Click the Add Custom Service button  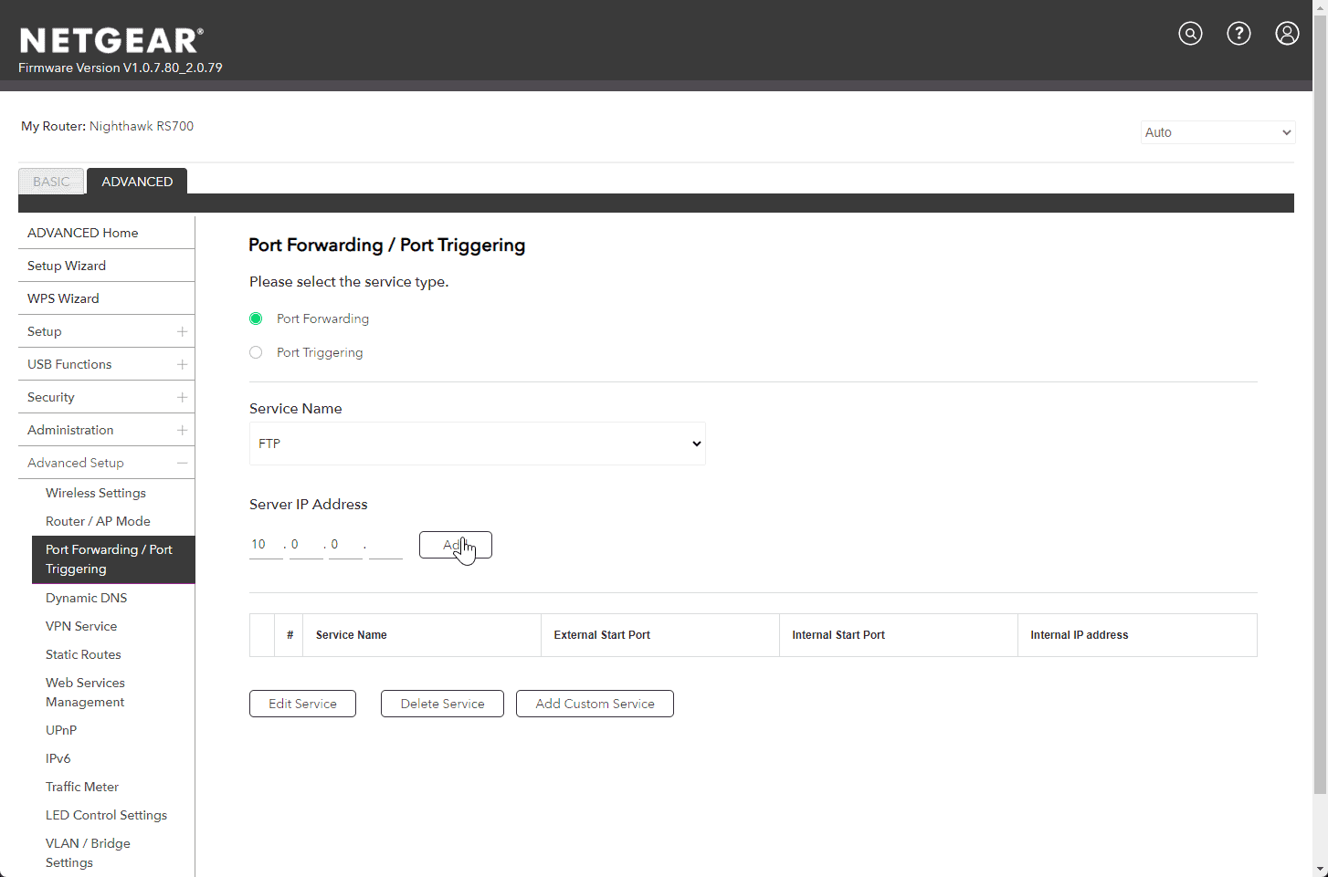(x=595, y=704)
